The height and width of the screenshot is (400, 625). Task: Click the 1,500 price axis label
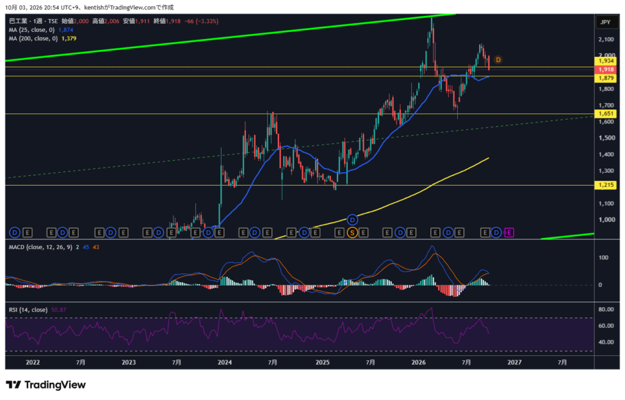pyautogui.click(x=606, y=138)
